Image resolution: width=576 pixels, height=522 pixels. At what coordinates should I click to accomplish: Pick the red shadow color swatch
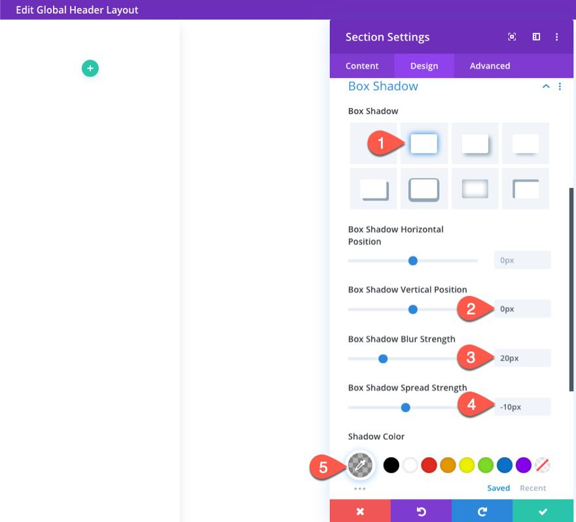[x=429, y=465]
